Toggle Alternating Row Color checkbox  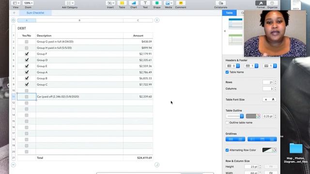point(227,150)
